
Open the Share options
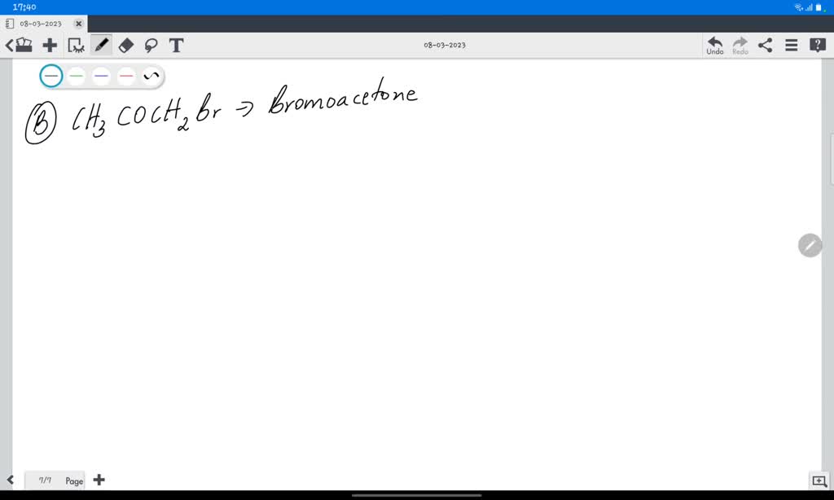pyautogui.click(x=765, y=45)
